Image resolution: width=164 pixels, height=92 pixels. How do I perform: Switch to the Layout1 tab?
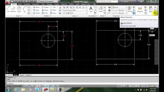point(22,75)
